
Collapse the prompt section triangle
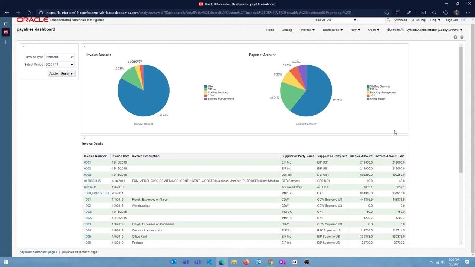pyautogui.click(x=23, y=46)
